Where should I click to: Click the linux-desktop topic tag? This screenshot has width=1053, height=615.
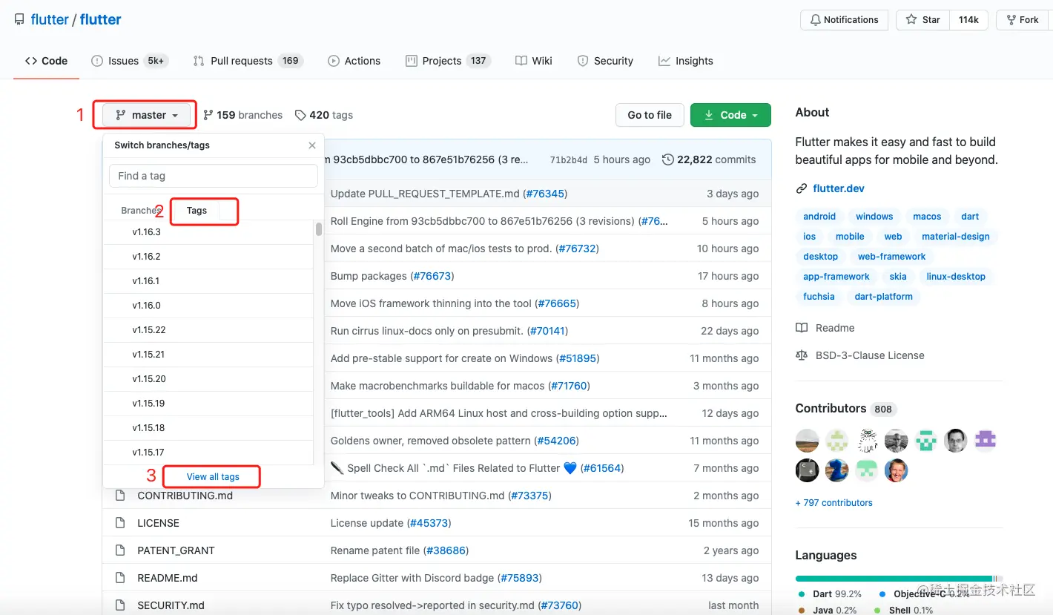coord(956,277)
